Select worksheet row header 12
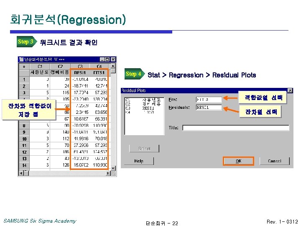The width and height of the screenshot is (301, 226). point(24,152)
